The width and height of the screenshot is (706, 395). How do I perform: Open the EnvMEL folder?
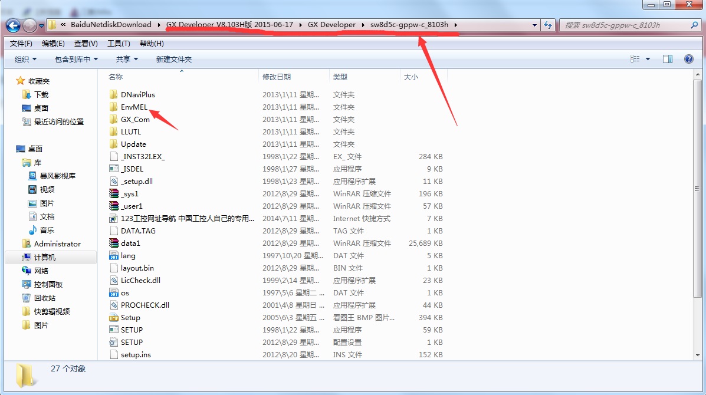(131, 107)
